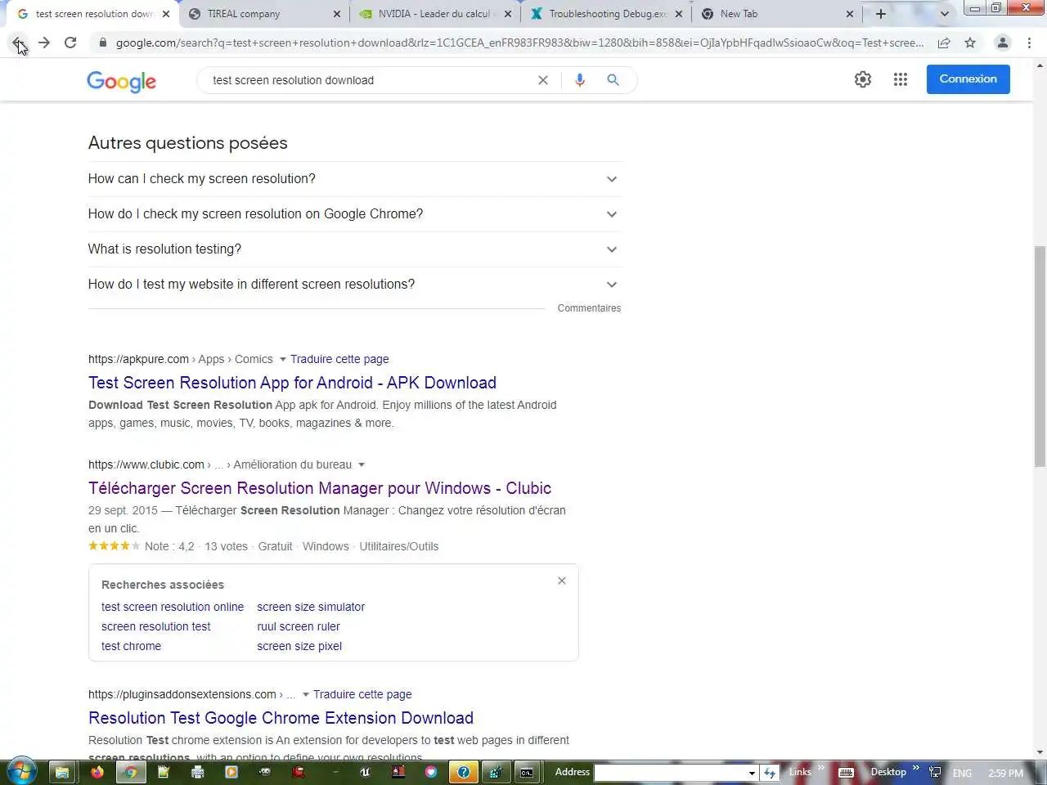Open a new tab with plus button

(881, 14)
